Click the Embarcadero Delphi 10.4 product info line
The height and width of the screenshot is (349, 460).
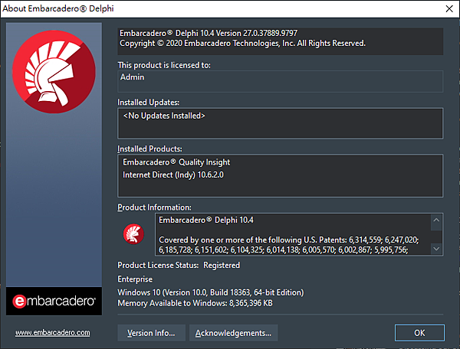(206, 220)
